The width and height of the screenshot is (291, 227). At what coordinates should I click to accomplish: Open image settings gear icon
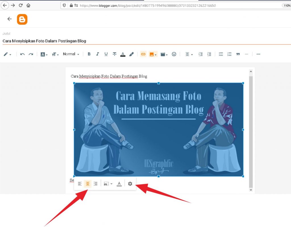tap(130, 184)
